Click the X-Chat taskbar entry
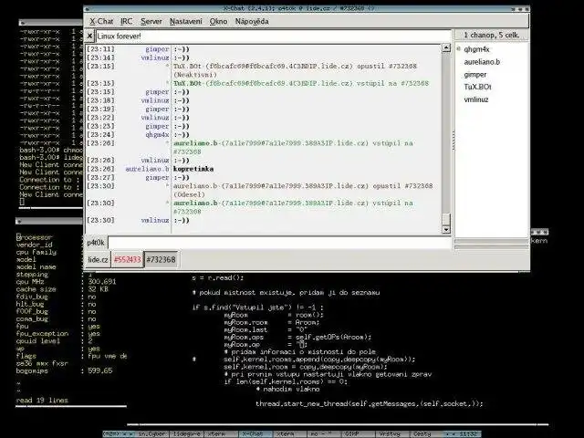 click(x=256, y=434)
